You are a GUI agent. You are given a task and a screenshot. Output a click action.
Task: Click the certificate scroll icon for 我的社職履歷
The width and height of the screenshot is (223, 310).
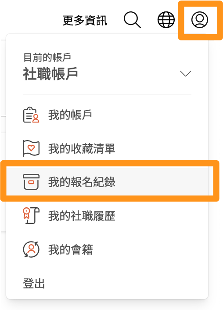(x=31, y=216)
